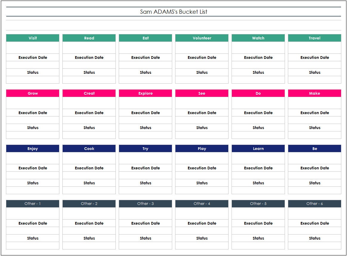347x256 pixels.
Task: Click the Sam ADAMS's Bucket List title
Action: coord(173,12)
